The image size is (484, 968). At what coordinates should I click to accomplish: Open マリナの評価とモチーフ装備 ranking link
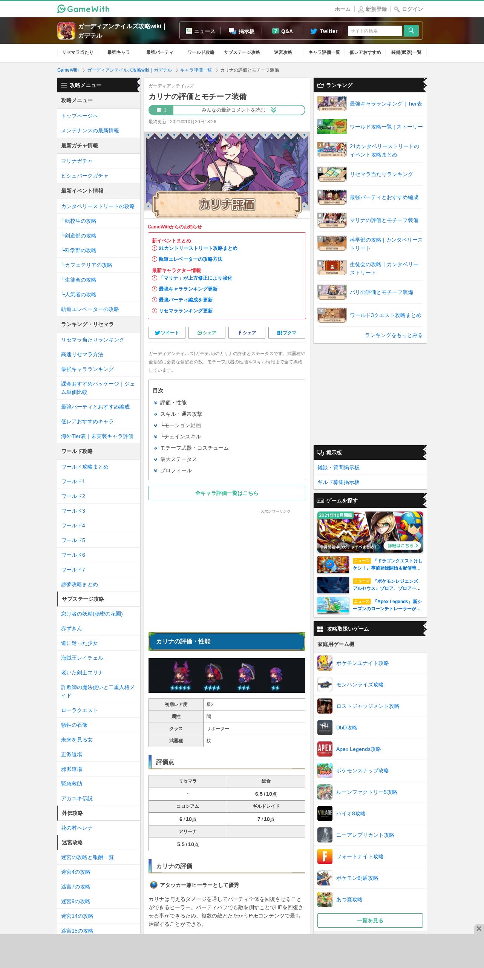pyautogui.click(x=384, y=220)
